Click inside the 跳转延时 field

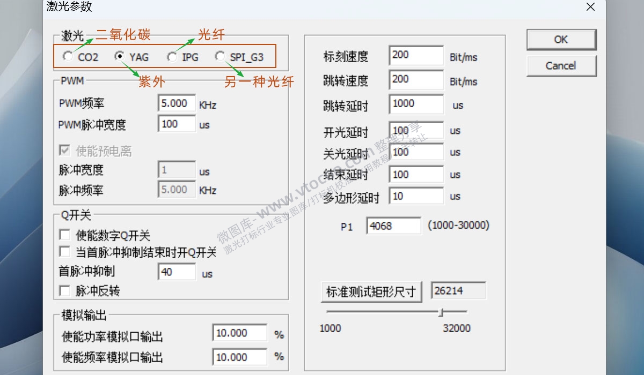point(416,104)
